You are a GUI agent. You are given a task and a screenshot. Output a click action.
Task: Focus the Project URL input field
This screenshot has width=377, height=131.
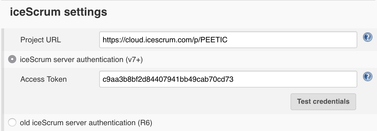[228, 40]
